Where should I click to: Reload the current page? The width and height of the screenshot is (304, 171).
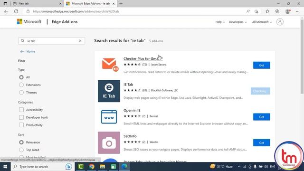(x=16, y=11)
